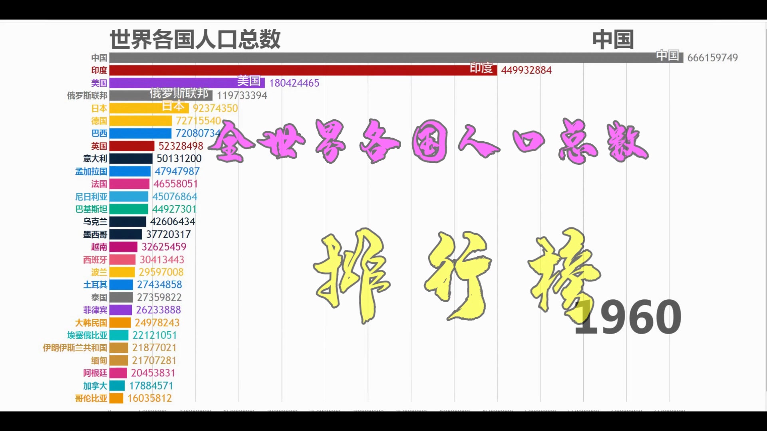The height and width of the screenshot is (431, 767).
Task: Select the value 27434858
Action: click(x=159, y=285)
